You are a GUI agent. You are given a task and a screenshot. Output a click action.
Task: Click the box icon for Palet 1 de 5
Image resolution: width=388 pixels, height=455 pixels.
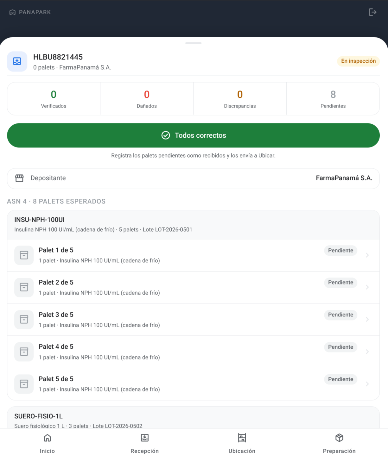[x=24, y=255]
